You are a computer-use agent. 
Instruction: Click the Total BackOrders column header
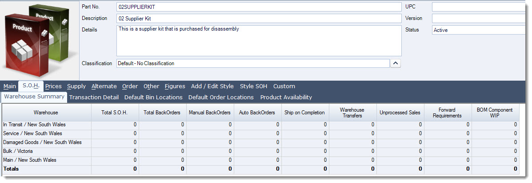[x=163, y=113]
